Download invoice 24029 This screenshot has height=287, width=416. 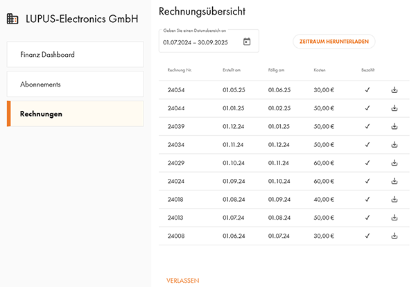click(395, 163)
